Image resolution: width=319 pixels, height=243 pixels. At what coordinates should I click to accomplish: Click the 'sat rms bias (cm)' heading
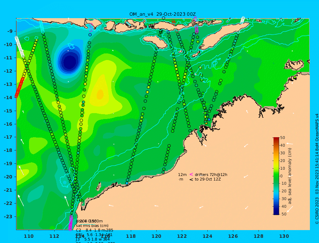pos(92,226)
